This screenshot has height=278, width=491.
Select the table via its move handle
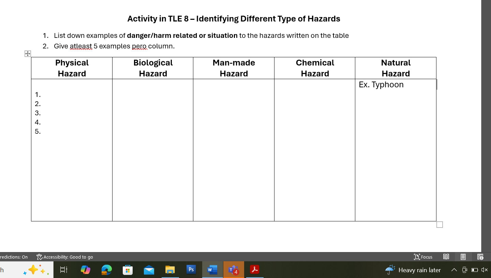pyautogui.click(x=28, y=53)
